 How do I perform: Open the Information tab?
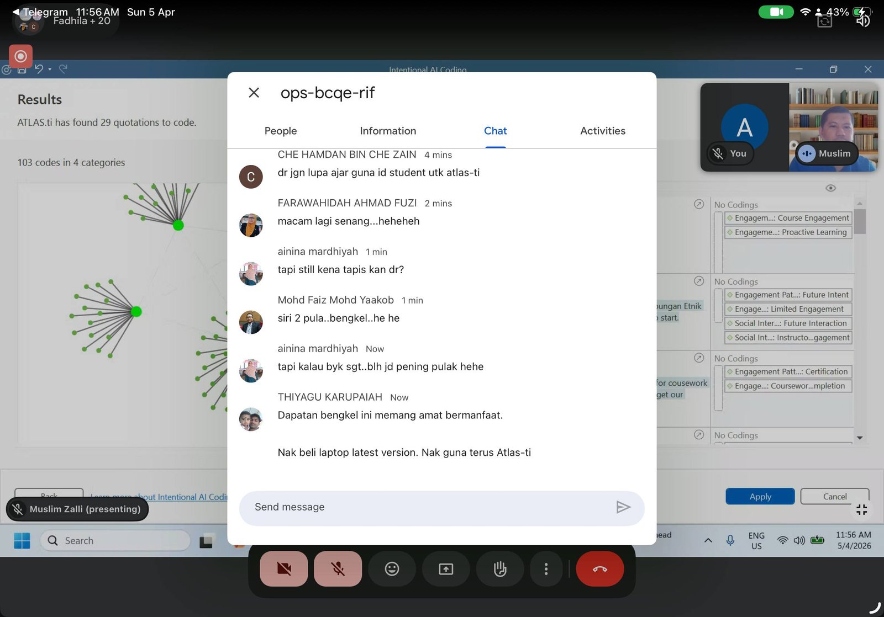[x=388, y=131]
